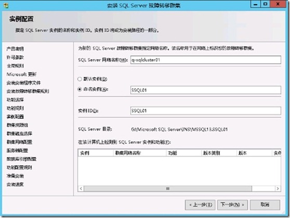Image resolution: width=290 pixels, height=218 pixels.
Task: Select 安装故障转移群集规则 step in sidebar
Action: point(28,92)
